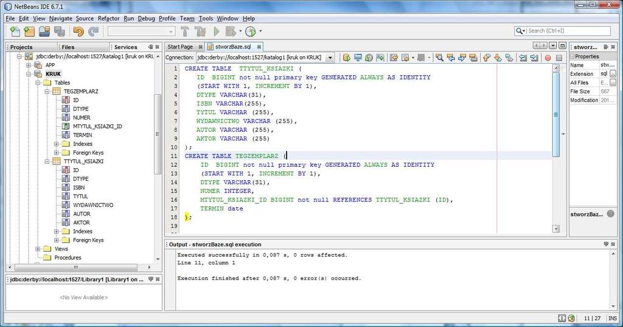Image resolution: width=623 pixels, height=327 pixels.
Task: Open the project configuration combo box
Action: click(141, 32)
